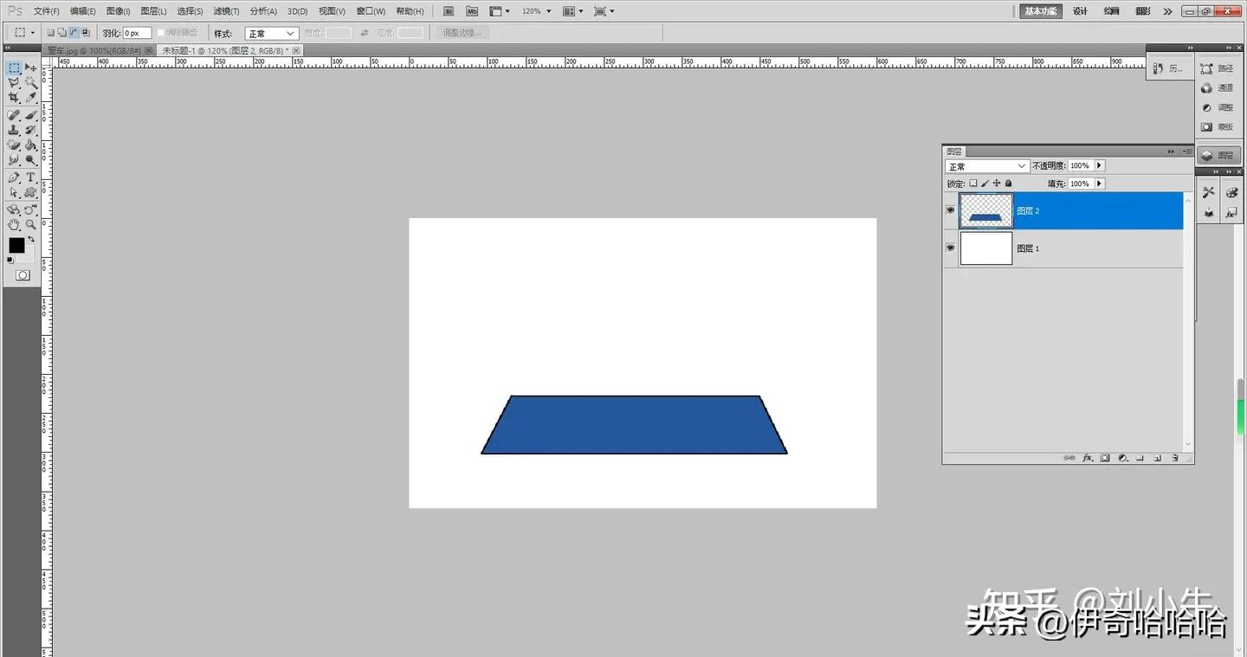Open the 通道 channels panel
The height and width of the screenshot is (657, 1247).
pos(1218,87)
